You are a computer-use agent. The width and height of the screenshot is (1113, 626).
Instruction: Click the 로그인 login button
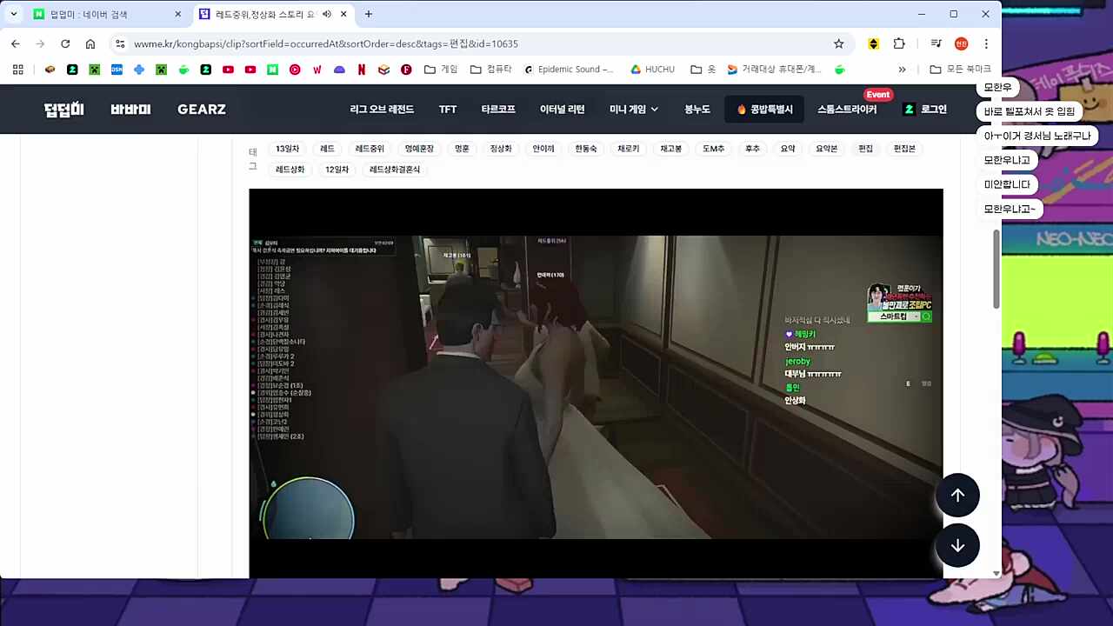(x=925, y=110)
